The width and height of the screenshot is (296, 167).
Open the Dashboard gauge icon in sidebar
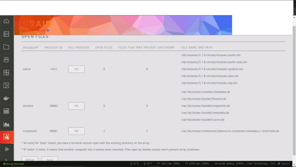tap(6, 21)
